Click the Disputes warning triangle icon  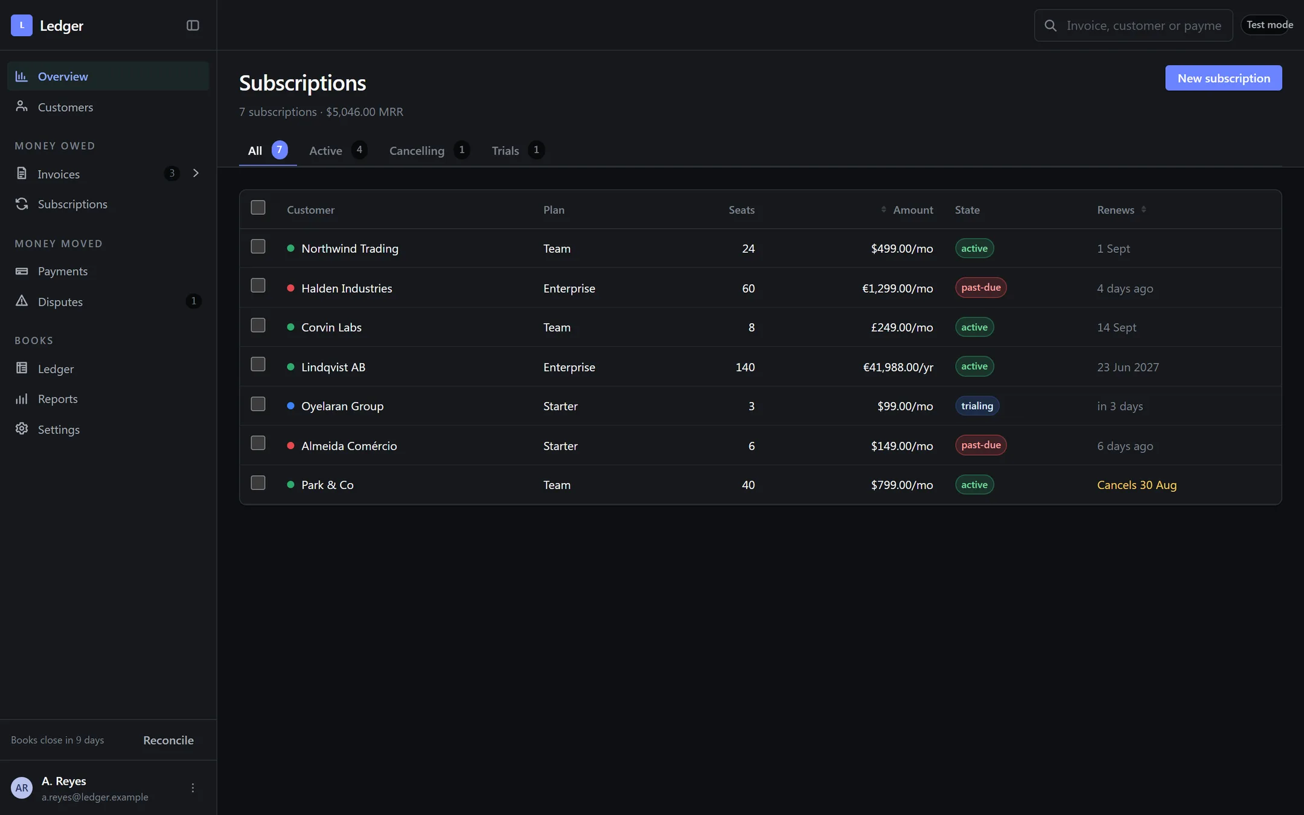(22, 301)
